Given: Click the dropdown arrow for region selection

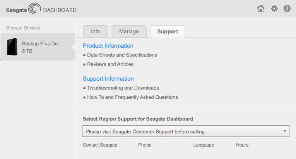Looking at the screenshot, I should 285,131.
